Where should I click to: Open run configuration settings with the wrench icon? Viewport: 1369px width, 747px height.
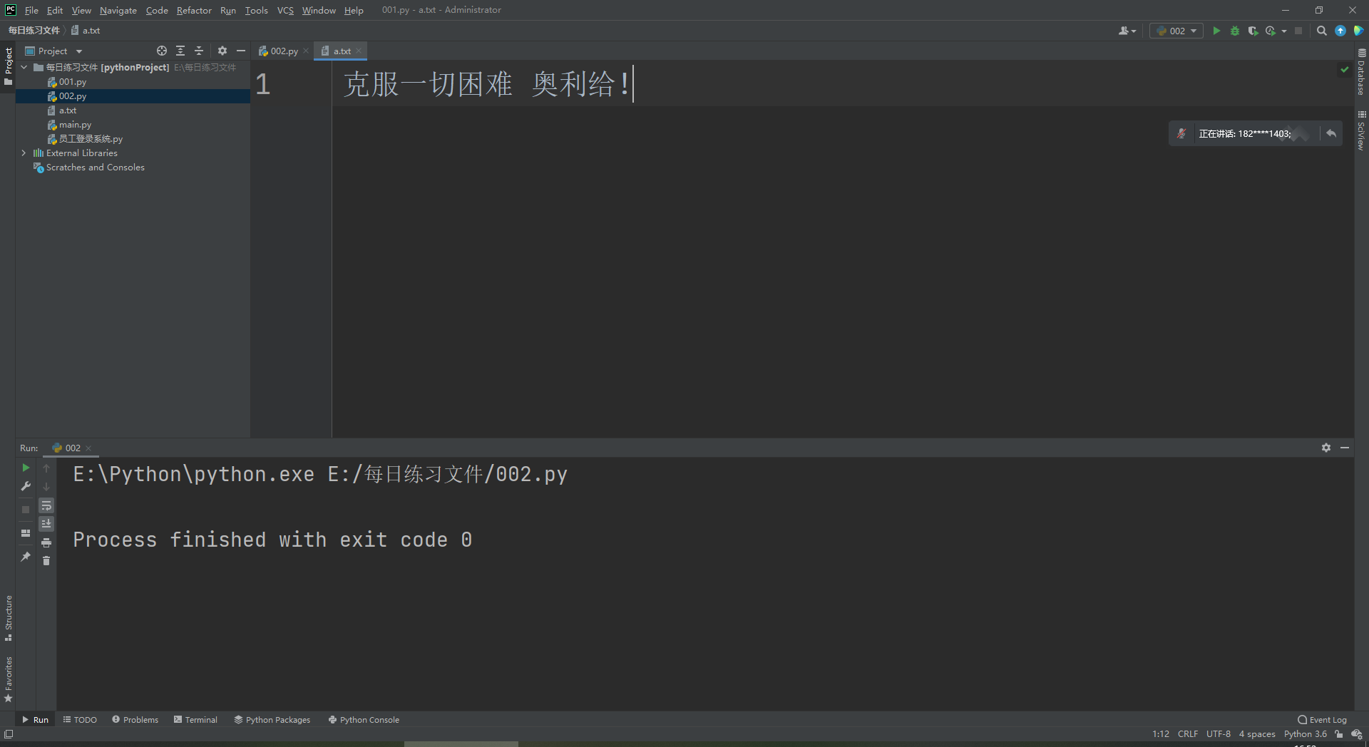[26, 486]
